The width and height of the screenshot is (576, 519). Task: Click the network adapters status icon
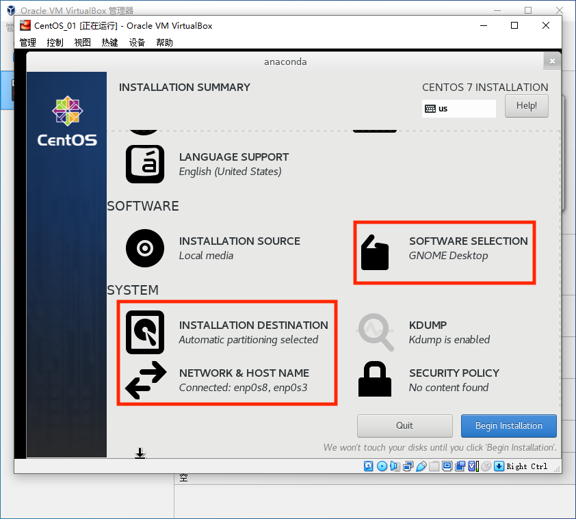tap(408, 466)
